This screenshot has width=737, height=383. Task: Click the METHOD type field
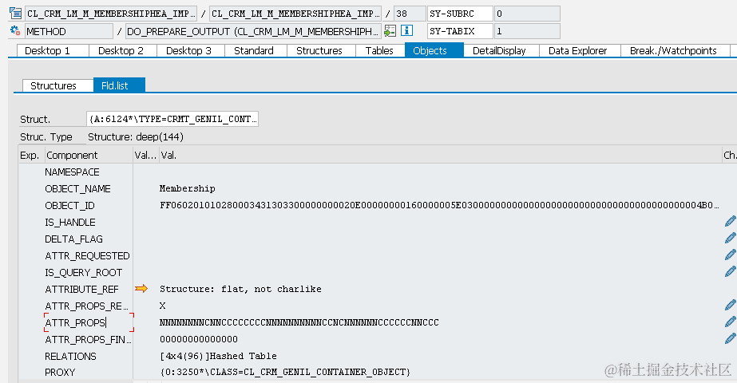pos(69,31)
